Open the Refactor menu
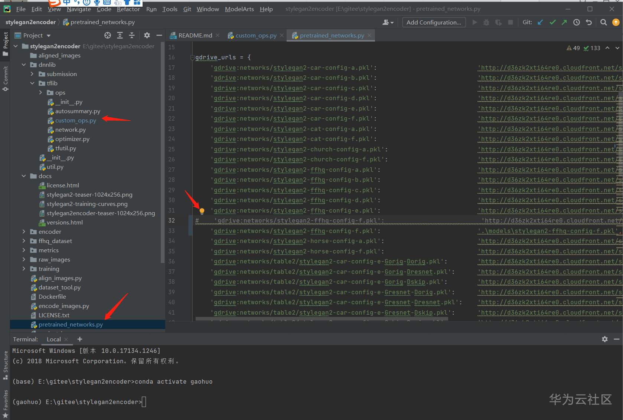The image size is (623, 420). 128,9
